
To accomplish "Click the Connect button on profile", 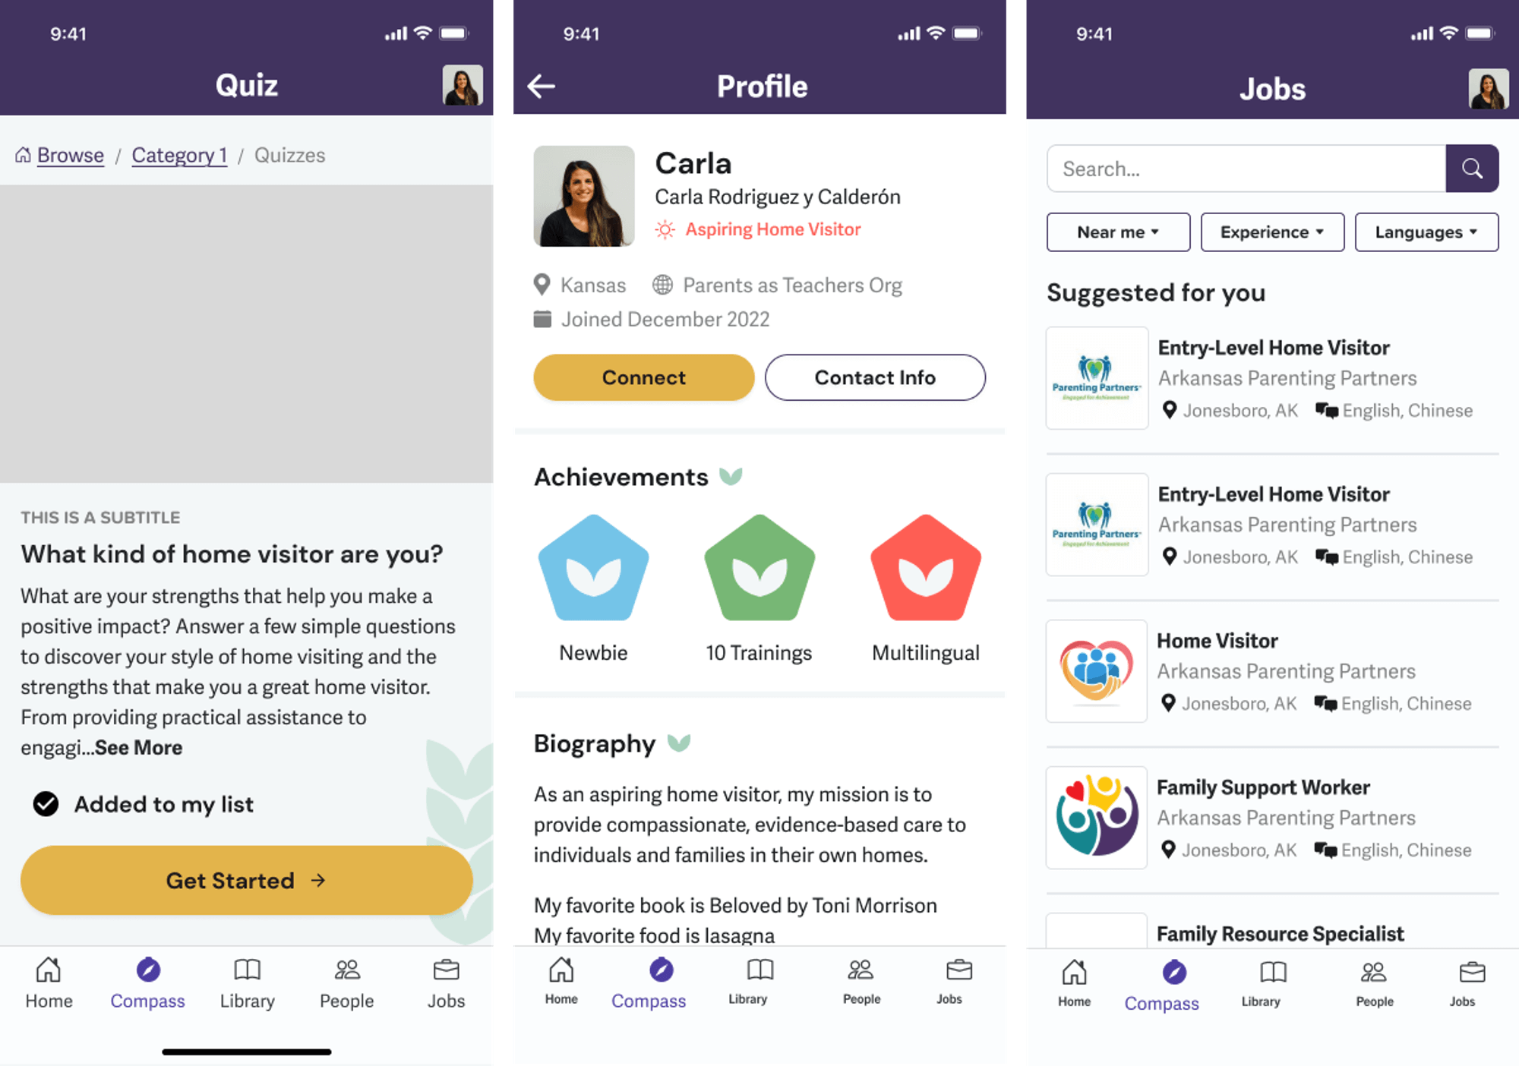I will [642, 376].
